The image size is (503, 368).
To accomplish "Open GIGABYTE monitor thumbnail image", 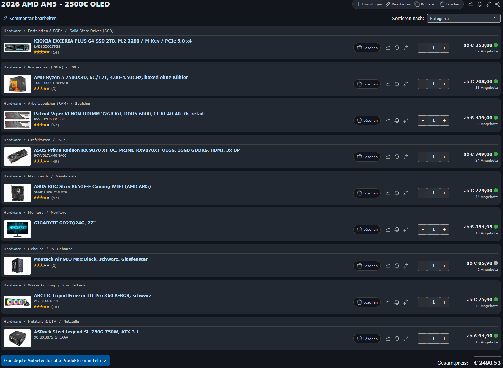I will point(17,229).
